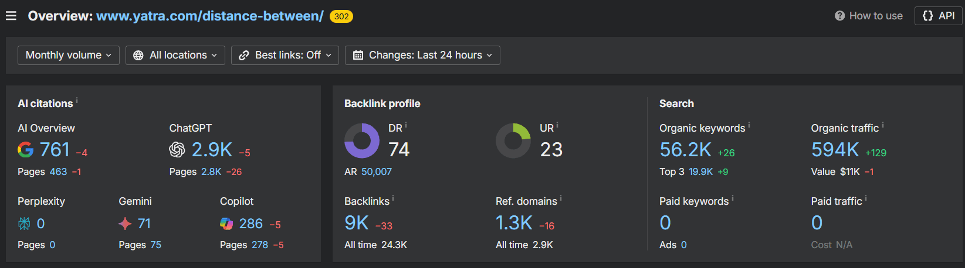965x268 pixels.
Task: Click the ChatGPT logo icon
Action: 177,150
